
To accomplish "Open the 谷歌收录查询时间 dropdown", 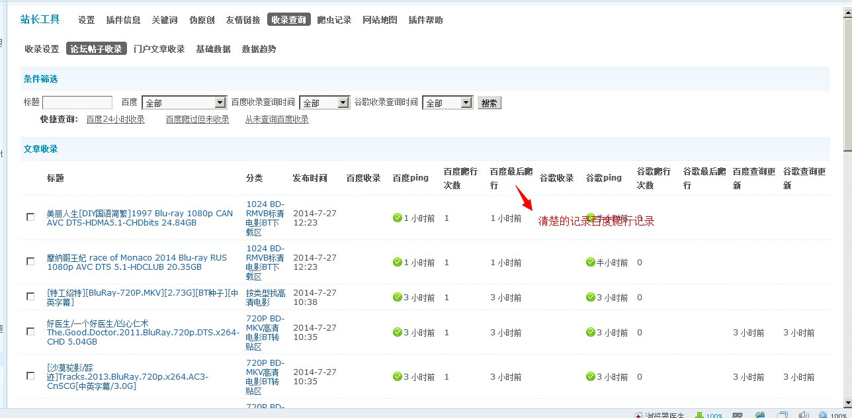I will pyautogui.click(x=447, y=103).
